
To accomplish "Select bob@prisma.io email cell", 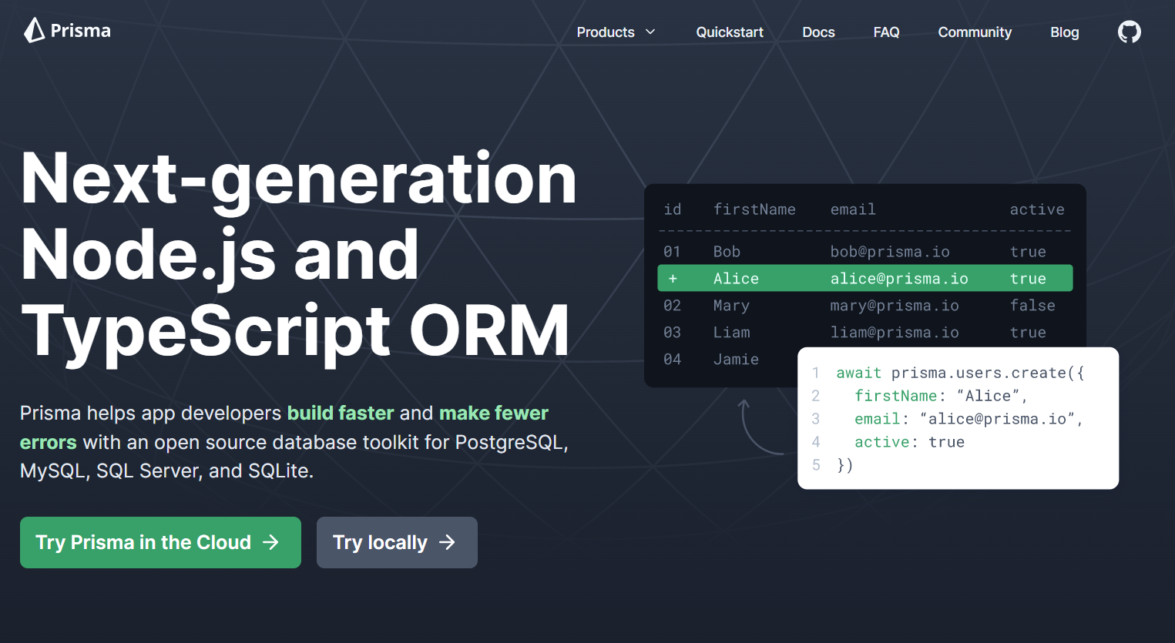I will click(890, 252).
